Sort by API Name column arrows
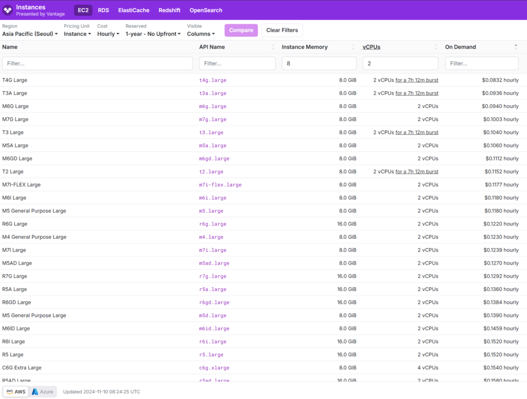Viewport: 527px width, 399px height. (x=273, y=47)
